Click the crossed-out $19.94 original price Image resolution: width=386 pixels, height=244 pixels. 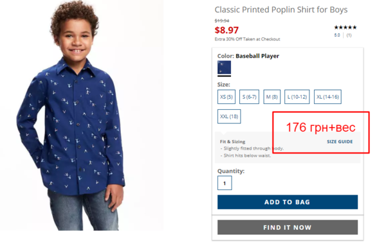(x=222, y=21)
